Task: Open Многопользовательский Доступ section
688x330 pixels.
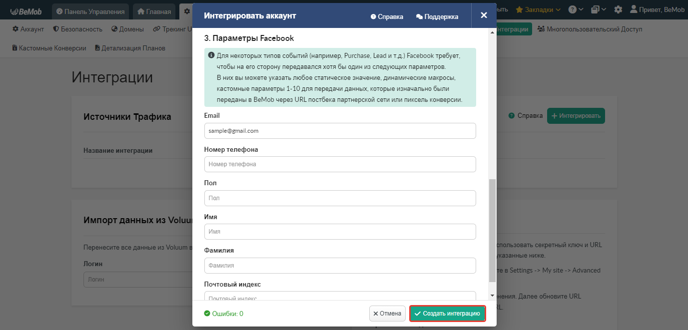Action: click(x=590, y=29)
